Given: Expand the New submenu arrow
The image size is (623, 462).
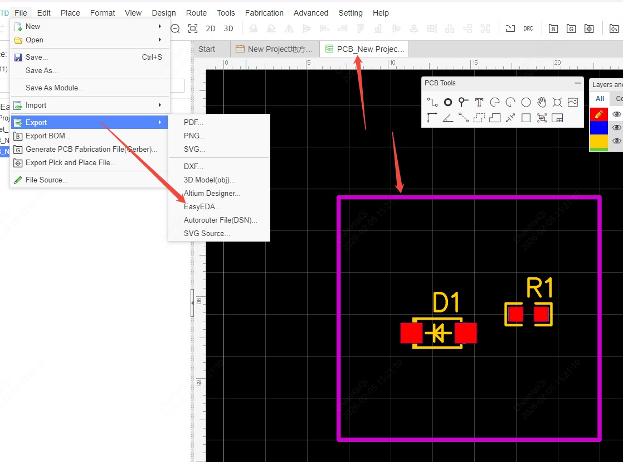Looking at the screenshot, I should click(x=160, y=26).
